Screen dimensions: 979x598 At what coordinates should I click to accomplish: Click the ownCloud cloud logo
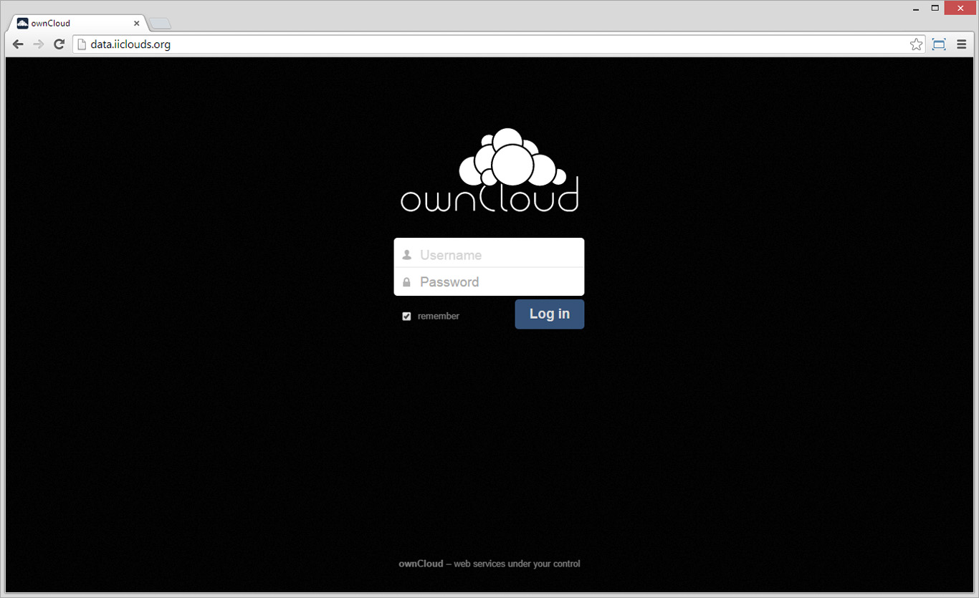click(x=489, y=170)
